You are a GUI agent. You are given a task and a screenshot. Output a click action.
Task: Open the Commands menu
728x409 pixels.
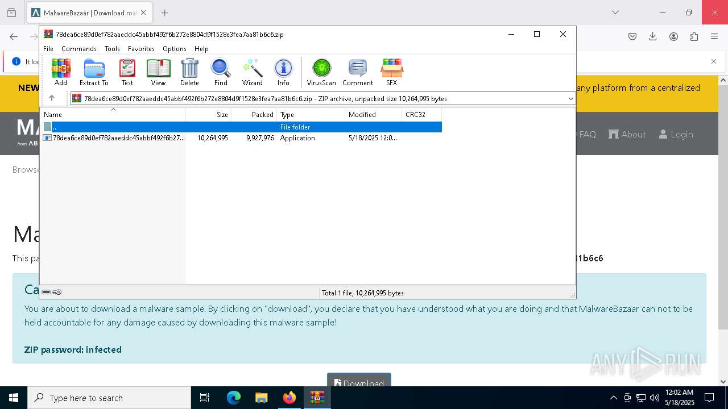(x=79, y=49)
